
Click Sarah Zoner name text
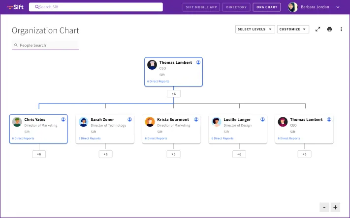(x=102, y=120)
